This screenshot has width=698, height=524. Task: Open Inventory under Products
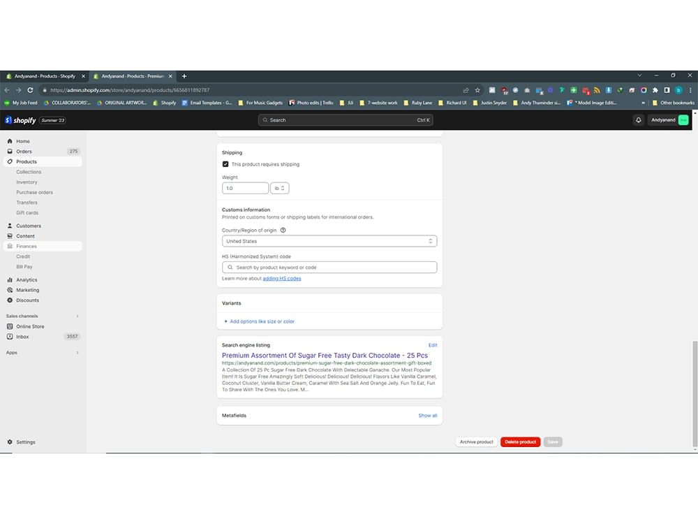point(27,182)
